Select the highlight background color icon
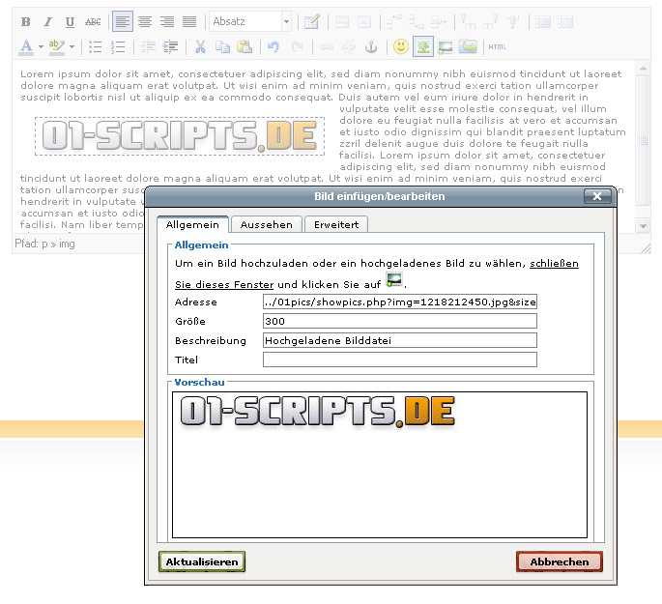662x604 pixels. [x=57, y=46]
